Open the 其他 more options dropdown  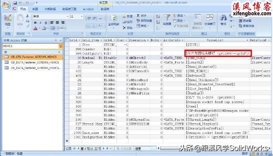click(143, 26)
